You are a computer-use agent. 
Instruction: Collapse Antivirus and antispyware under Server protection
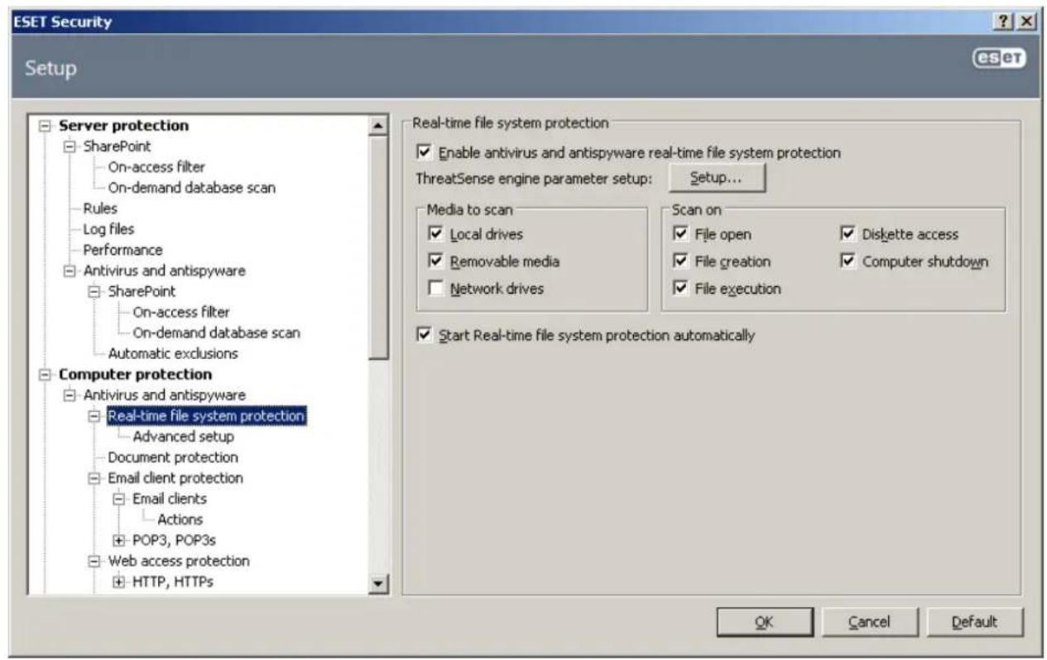pyautogui.click(x=70, y=270)
